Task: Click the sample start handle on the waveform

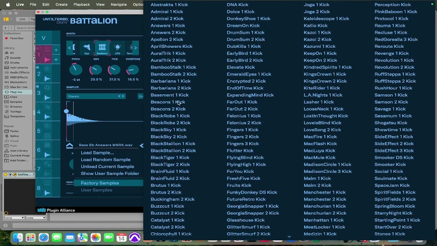Action: coord(66,111)
